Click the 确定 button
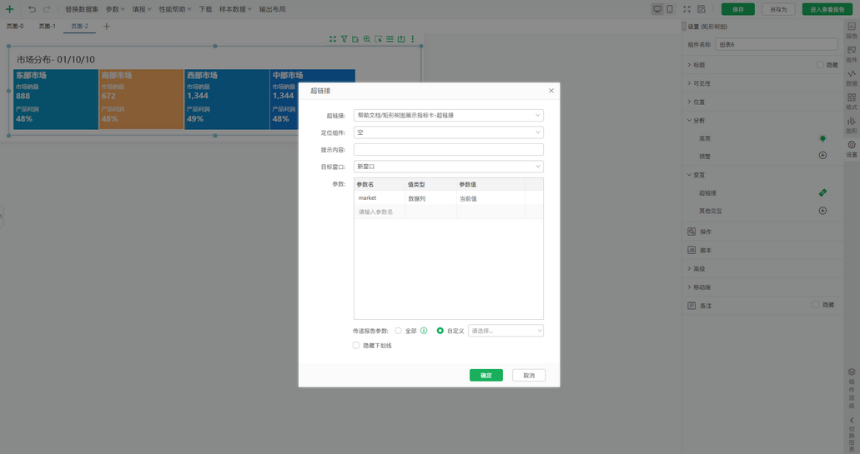This screenshot has width=860, height=454. click(485, 376)
